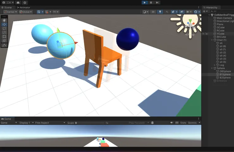Select the Scale tool
The height and width of the screenshot is (152, 234).
4,32
